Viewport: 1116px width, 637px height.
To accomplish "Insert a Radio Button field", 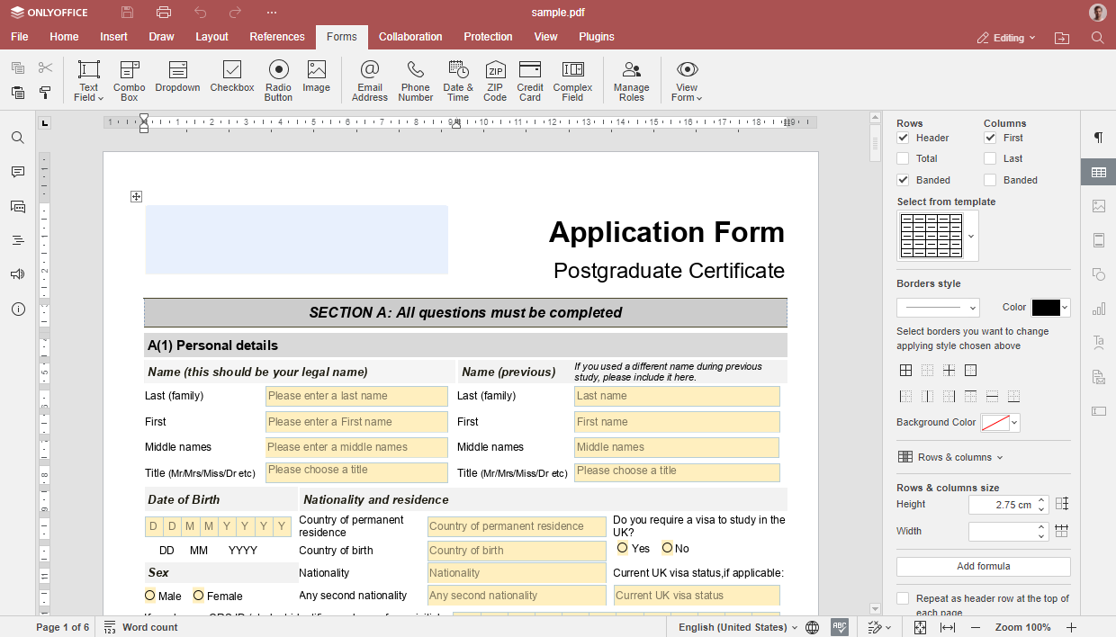I will point(278,79).
